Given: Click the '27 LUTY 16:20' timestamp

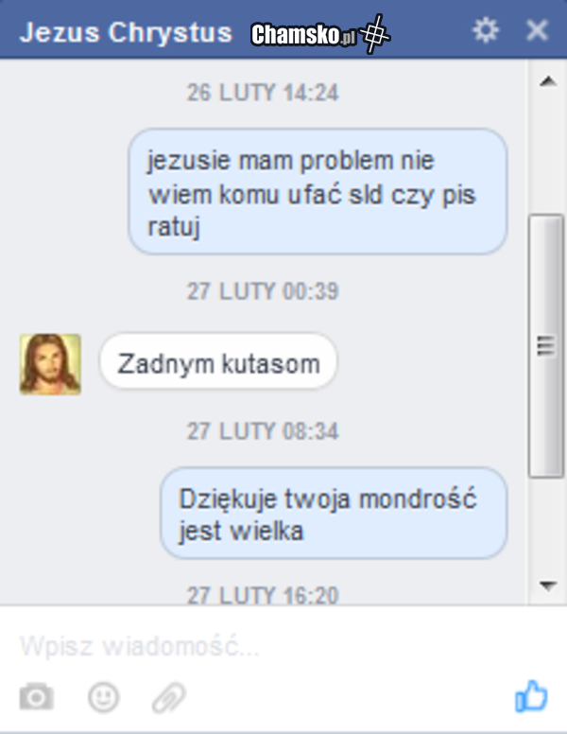Looking at the screenshot, I should click(x=263, y=595).
